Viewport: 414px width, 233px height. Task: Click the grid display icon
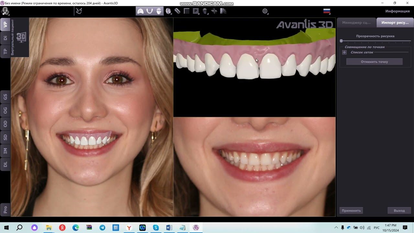(187, 11)
